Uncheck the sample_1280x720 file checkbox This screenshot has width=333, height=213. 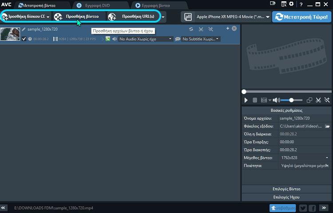click(x=24, y=39)
